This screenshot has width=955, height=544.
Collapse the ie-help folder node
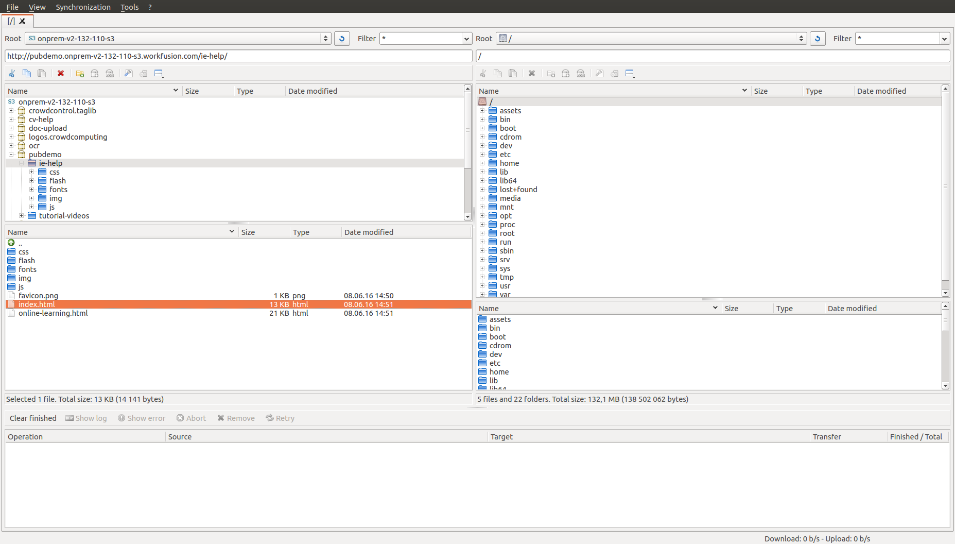21,163
